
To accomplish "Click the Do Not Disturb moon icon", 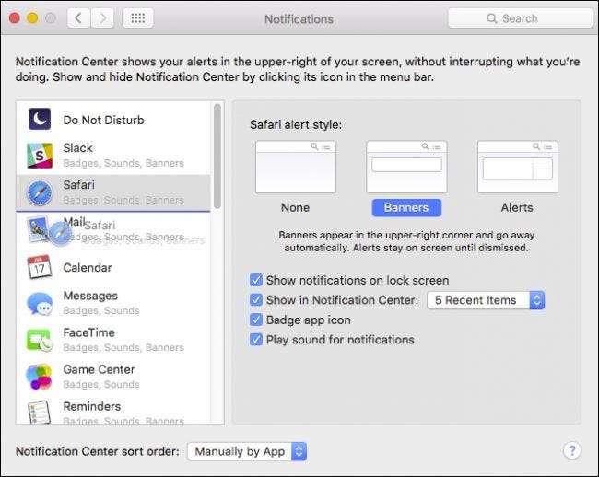I will click(x=40, y=119).
